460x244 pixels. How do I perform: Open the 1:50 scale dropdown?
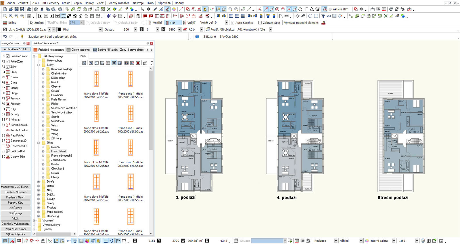[x=417, y=241]
